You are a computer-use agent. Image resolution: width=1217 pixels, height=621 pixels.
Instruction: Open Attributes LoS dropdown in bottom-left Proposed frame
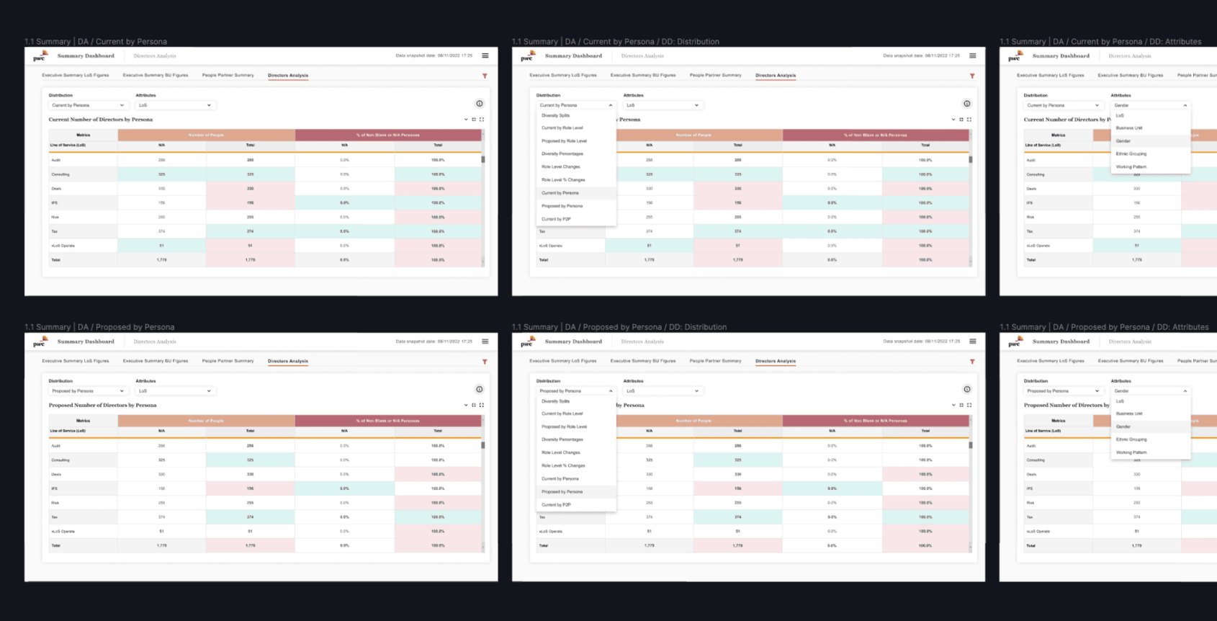click(175, 391)
